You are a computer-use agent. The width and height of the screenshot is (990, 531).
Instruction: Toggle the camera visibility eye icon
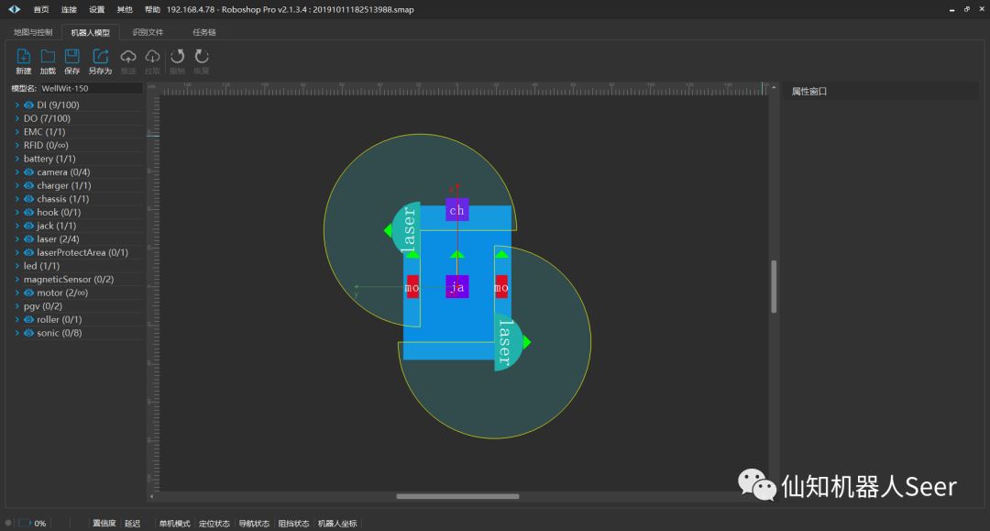click(28, 172)
